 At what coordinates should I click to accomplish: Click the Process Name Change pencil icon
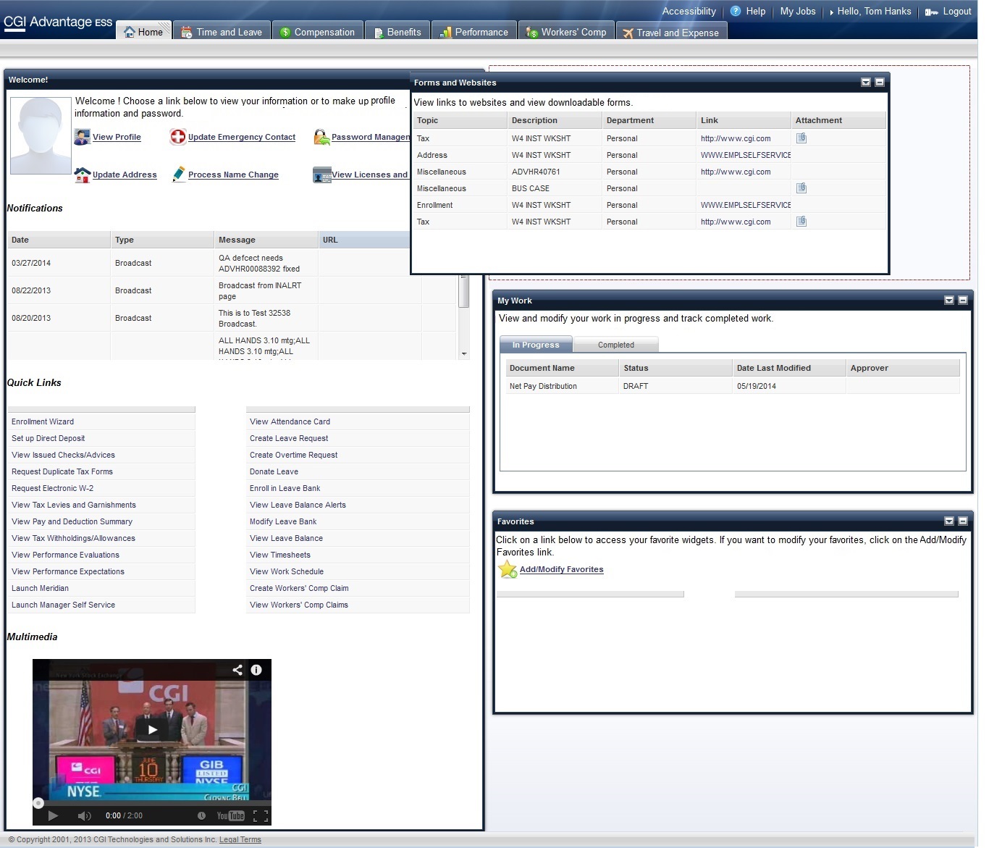(x=179, y=175)
